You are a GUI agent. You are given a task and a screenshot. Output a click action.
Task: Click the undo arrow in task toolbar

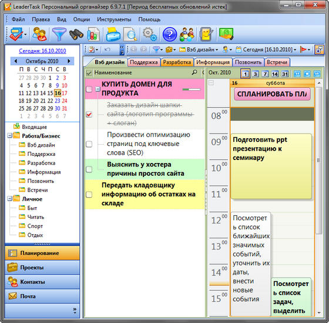click(108, 50)
